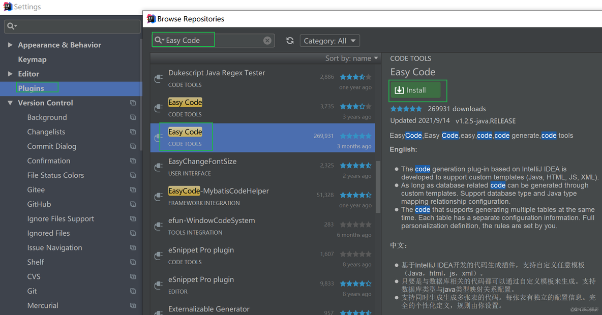Click the copy icon next to Ignore Files Support

133,218
